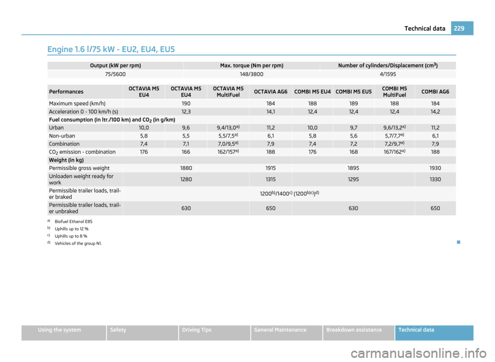This screenshot has width=495, height=362.
Task: Select the acceleration value 14,1
Action: tap(271, 112)
